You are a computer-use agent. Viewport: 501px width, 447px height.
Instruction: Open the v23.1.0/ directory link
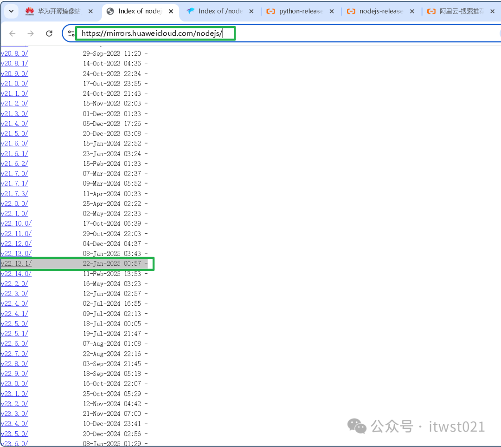coord(14,394)
